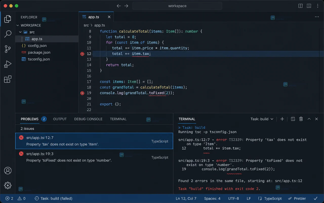Go forward with the right arrow
The image size is (324, 203).
(x=126, y=6)
